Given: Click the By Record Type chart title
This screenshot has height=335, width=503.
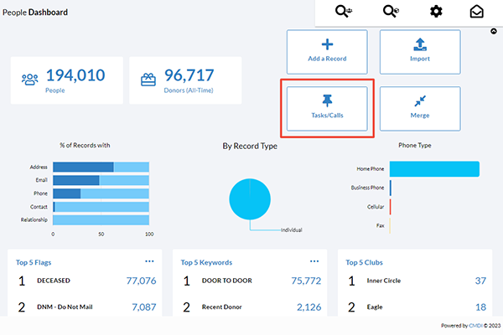Looking at the screenshot, I should coord(250,147).
